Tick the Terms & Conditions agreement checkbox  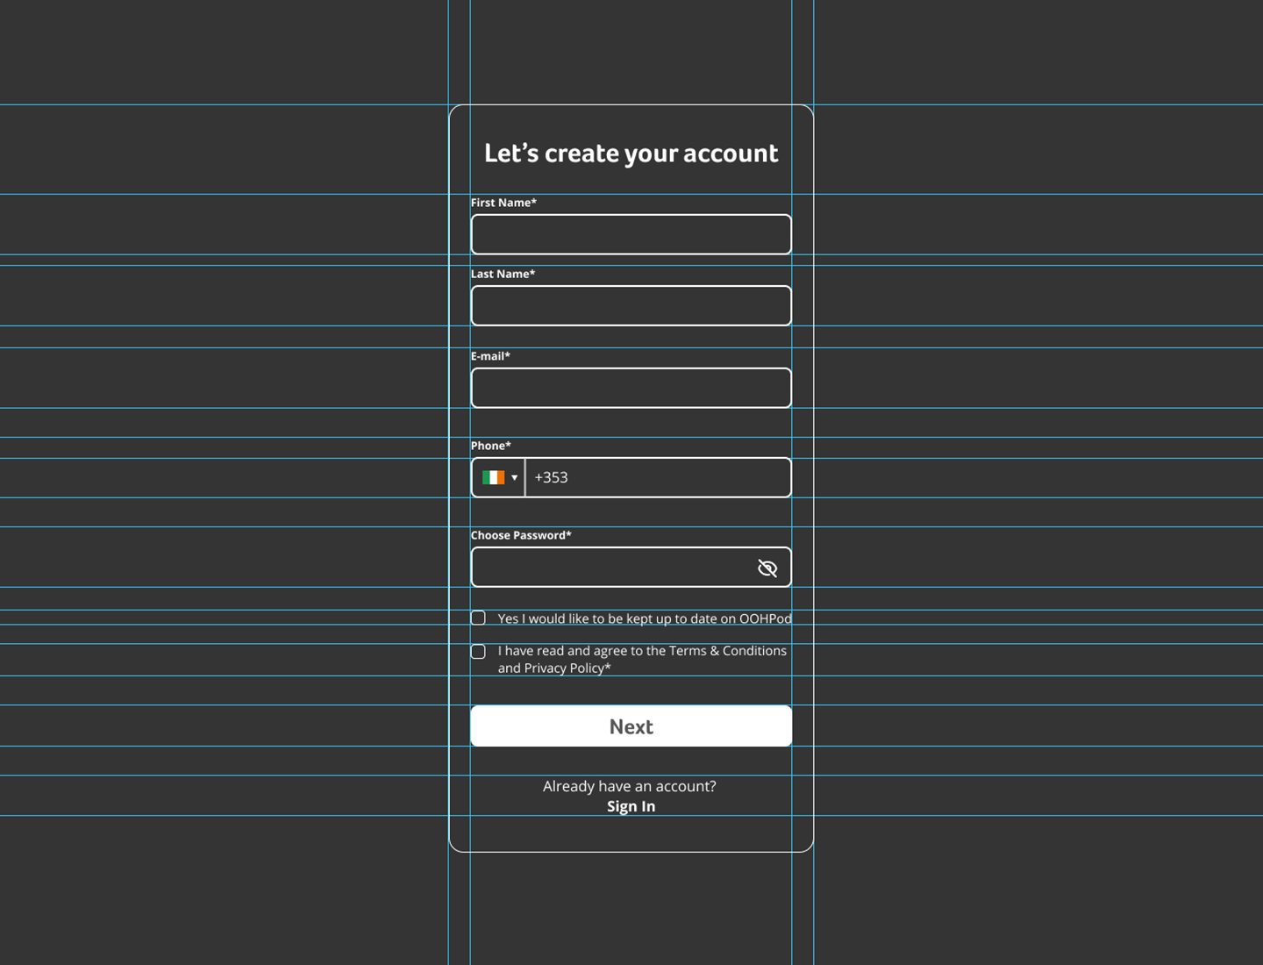click(478, 652)
